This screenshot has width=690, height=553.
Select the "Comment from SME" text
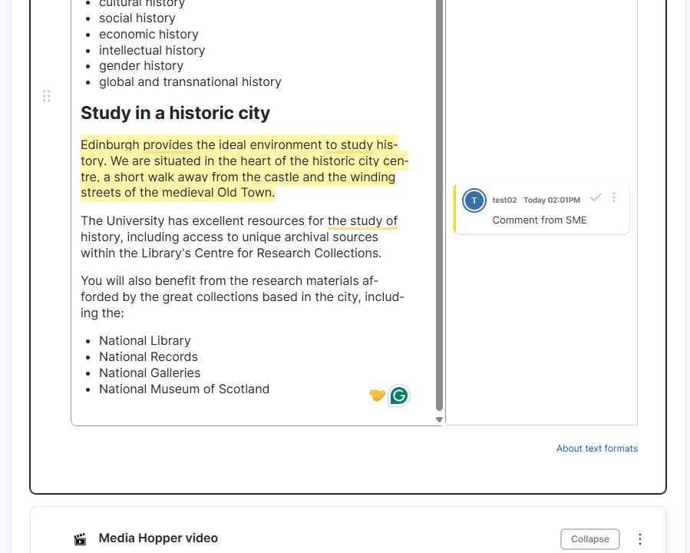[x=540, y=220]
